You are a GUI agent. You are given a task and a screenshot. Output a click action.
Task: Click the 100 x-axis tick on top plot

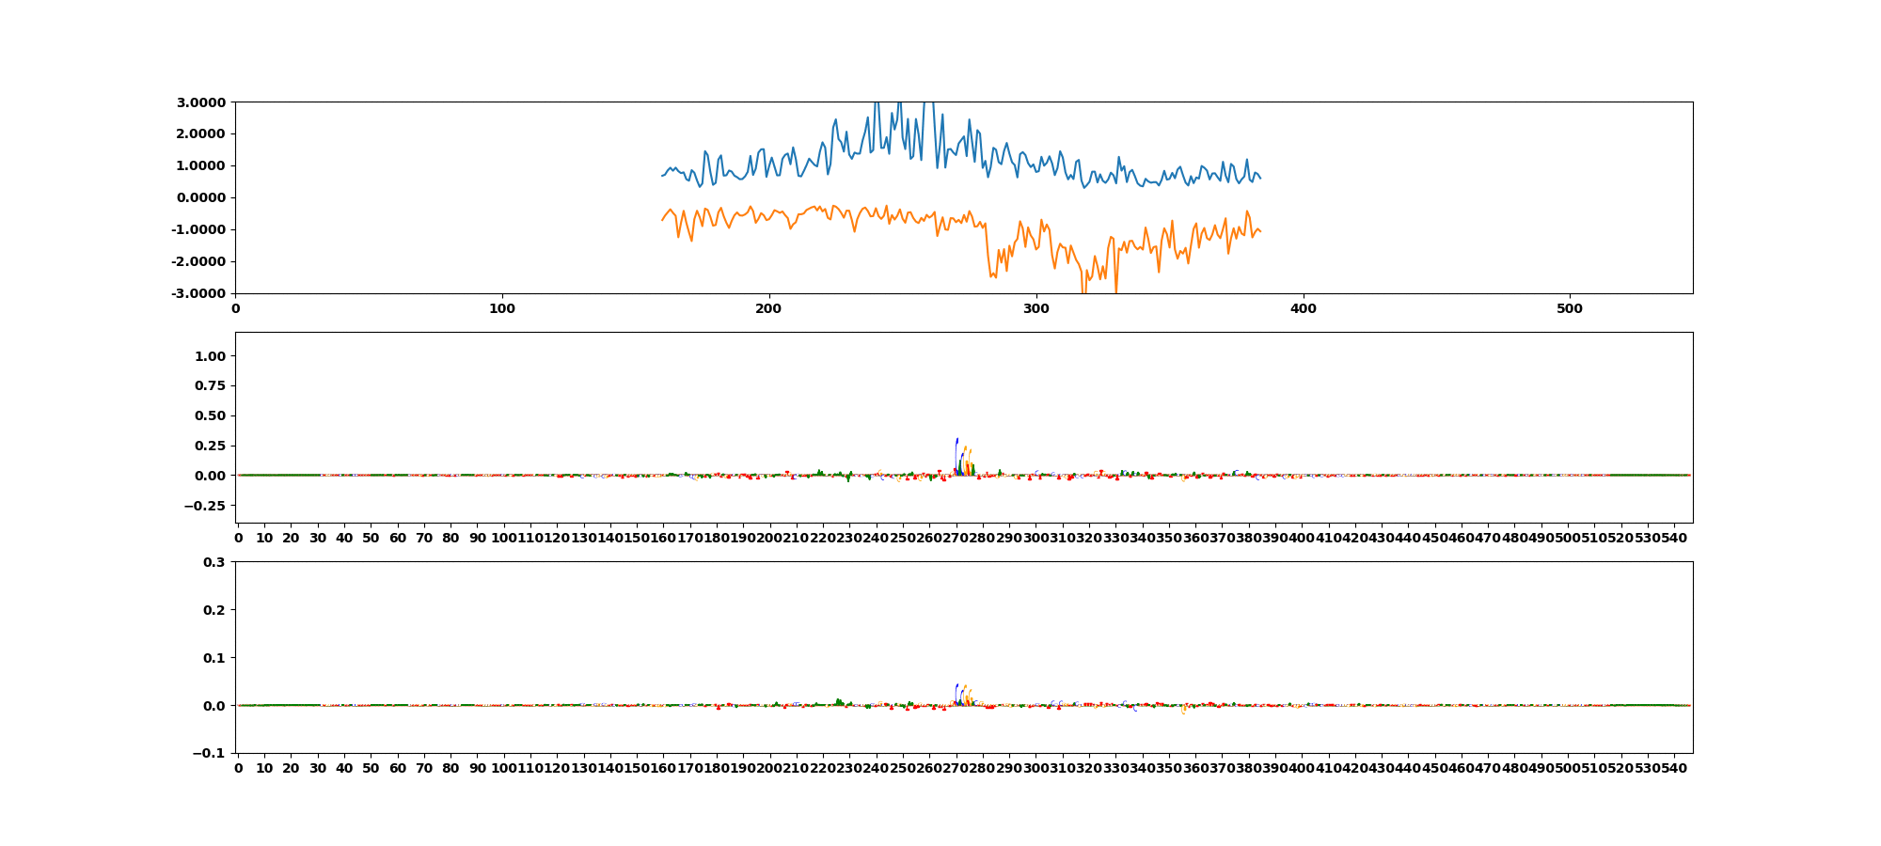[x=502, y=308]
